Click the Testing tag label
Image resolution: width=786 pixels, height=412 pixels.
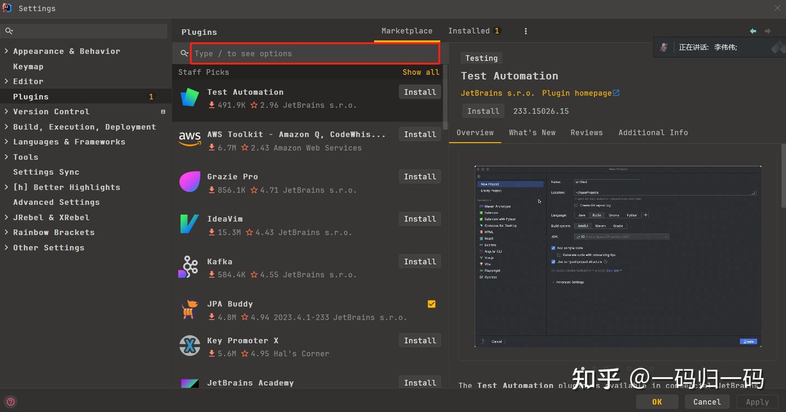[481, 58]
